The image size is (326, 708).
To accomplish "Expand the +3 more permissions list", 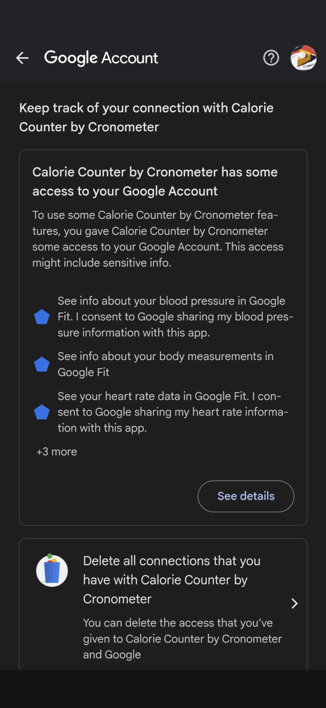I will click(x=57, y=452).
